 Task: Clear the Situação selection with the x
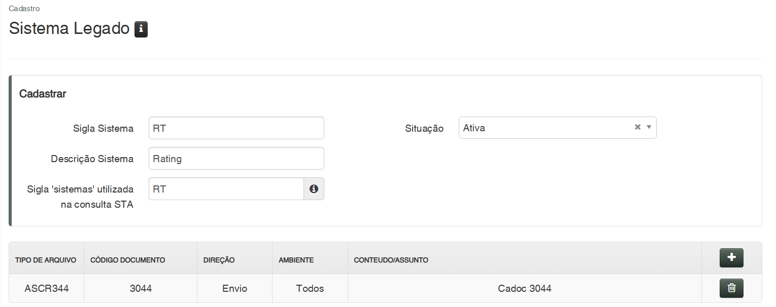pos(637,127)
